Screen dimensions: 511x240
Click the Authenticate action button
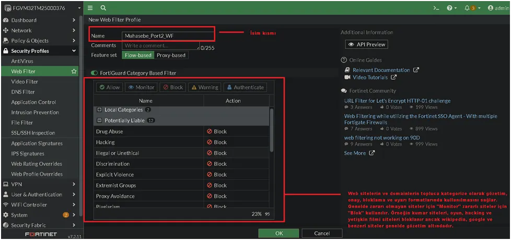pos(246,87)
